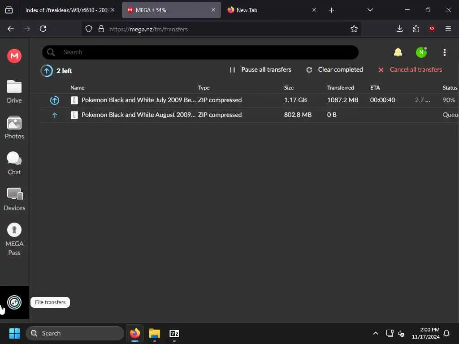Open the uBlock Origin extension icon
The width and height of the screenshot is (459, 344).
point(432,29)
